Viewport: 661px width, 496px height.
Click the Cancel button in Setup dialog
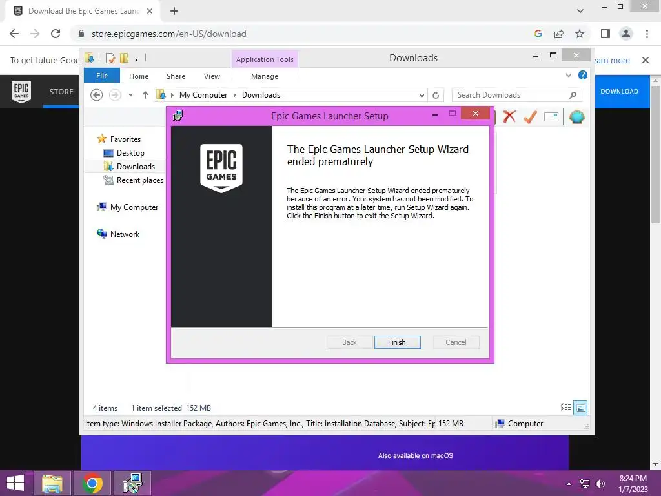pos(456,342)
